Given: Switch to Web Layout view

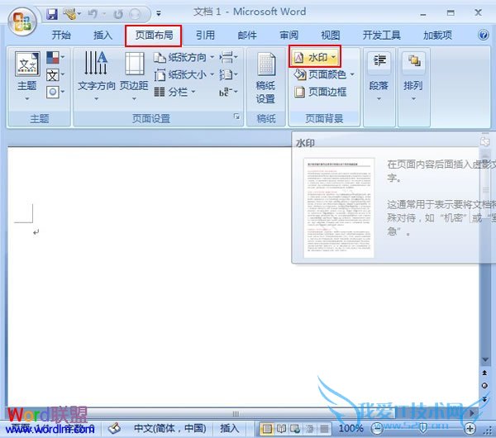Looking at the screenshot, I should 295,429.
